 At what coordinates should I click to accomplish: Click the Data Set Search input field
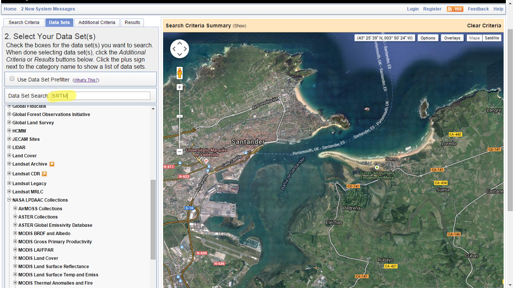click(100, 96)
